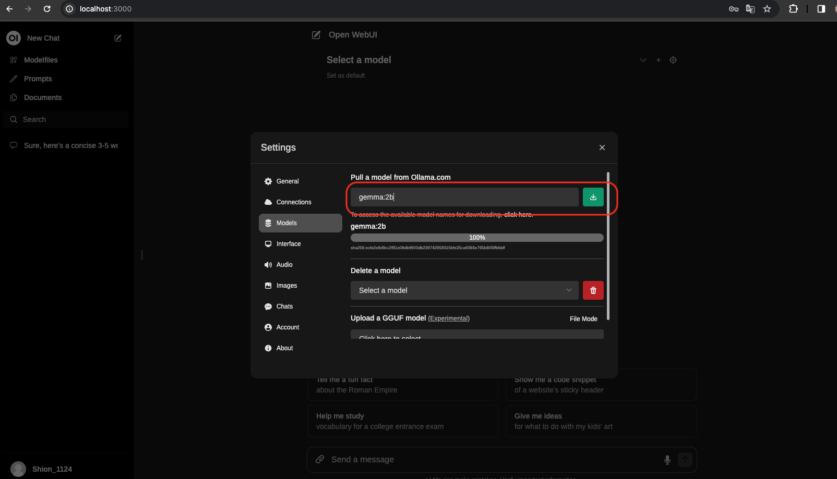Viewport: 837px width, 479px height.
Task: Toggle File Mode for GGUF upload
Action: tap(583, 318)
